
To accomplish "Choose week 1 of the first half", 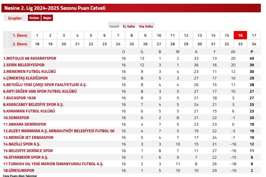I will coord(37,35).
